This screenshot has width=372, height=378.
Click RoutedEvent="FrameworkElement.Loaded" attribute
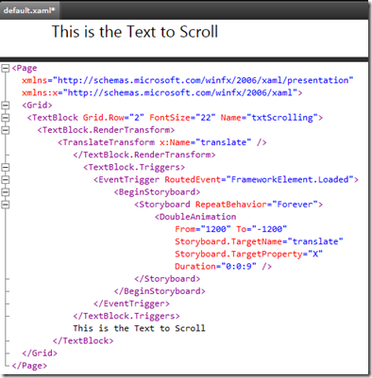pyautogui.click(x=259, y=180)
